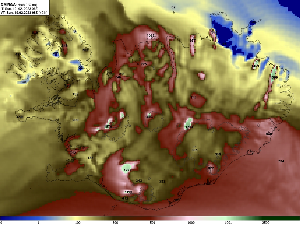The height and width of the screenshot is (225, 300).
Task: Click the map value 712
Action: tap(73, 153)
